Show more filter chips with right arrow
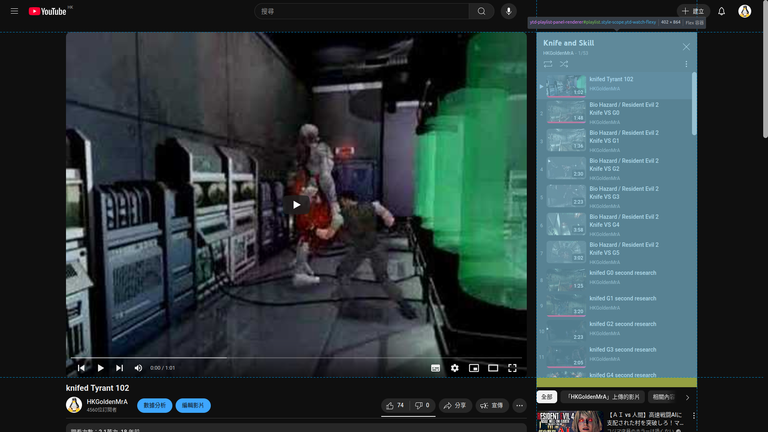The image size is (768, 432). click(x=688, y=397)
